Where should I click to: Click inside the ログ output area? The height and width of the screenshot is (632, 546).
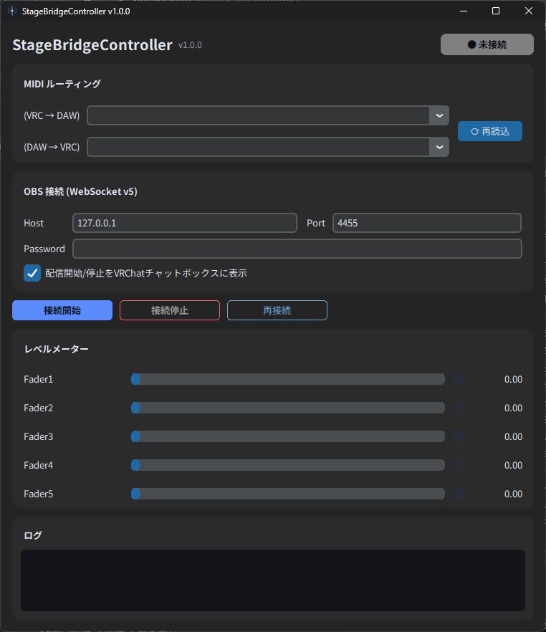(273, 580)
